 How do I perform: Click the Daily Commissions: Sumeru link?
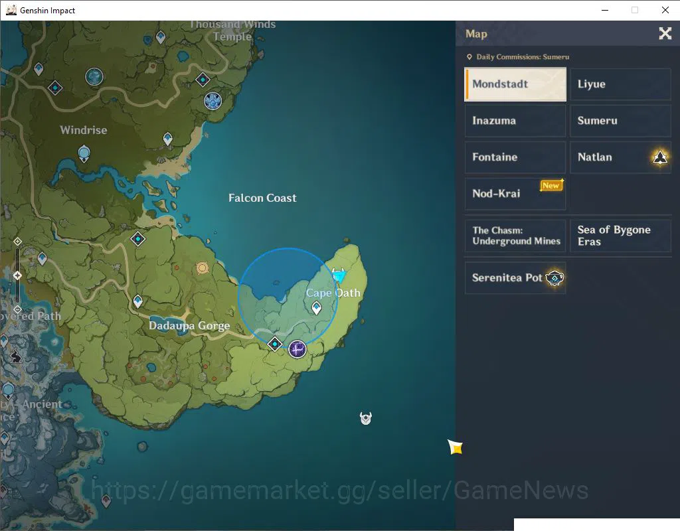(x=523, y=57)
